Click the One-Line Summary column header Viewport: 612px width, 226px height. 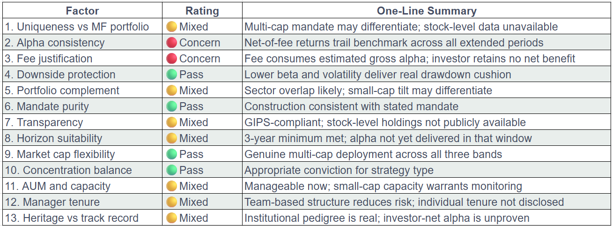pos(427,11)
